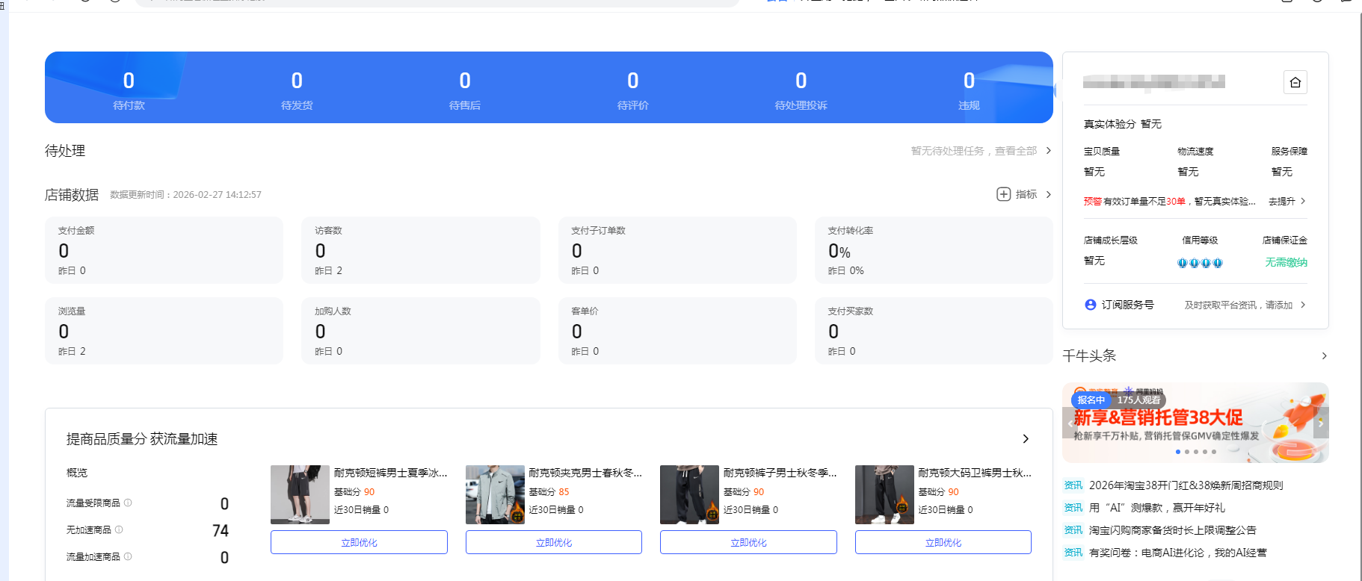Open 耐克顿夹克男士春秋冬 product thumbnail
The width and height of the screenshot is (1362, 581).
495,494
